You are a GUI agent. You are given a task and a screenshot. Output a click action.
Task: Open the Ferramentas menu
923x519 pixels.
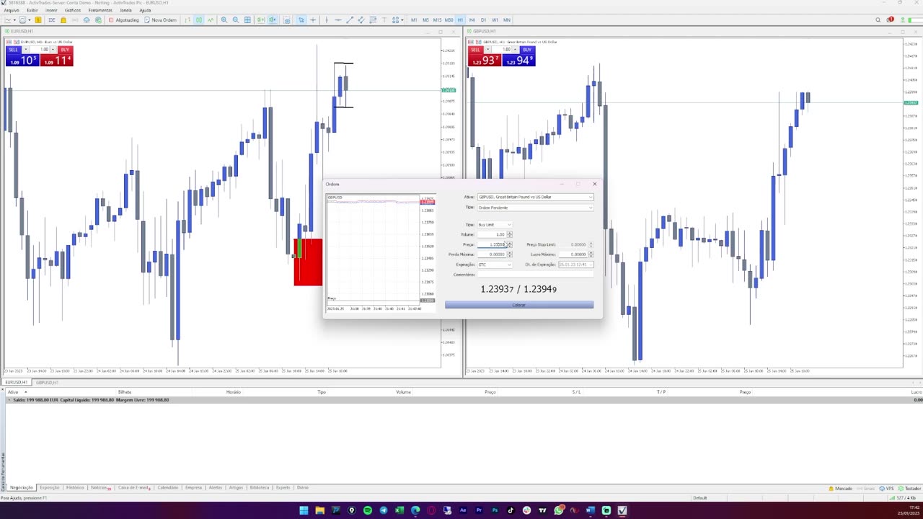[100, 10]
